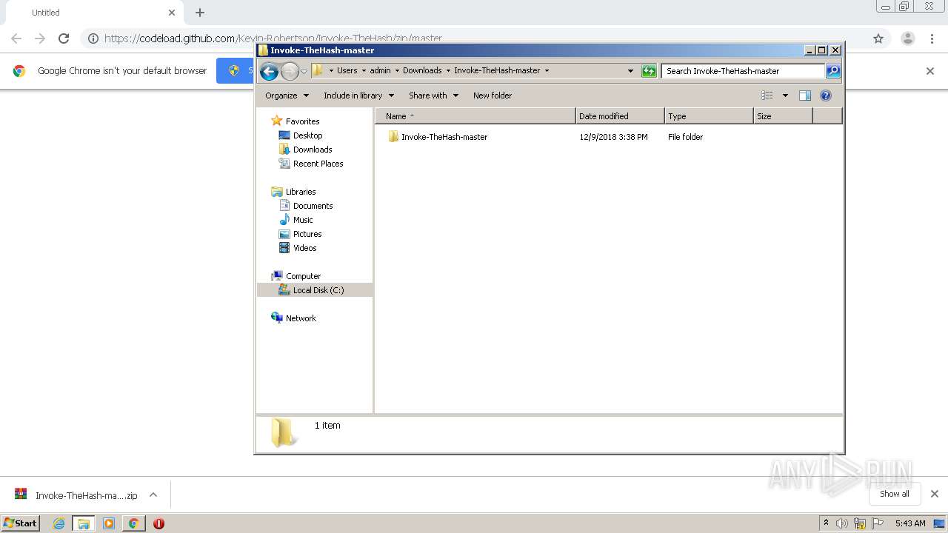
Task: Click the Explorer Help icon
Action: click(x=826, y=95)
